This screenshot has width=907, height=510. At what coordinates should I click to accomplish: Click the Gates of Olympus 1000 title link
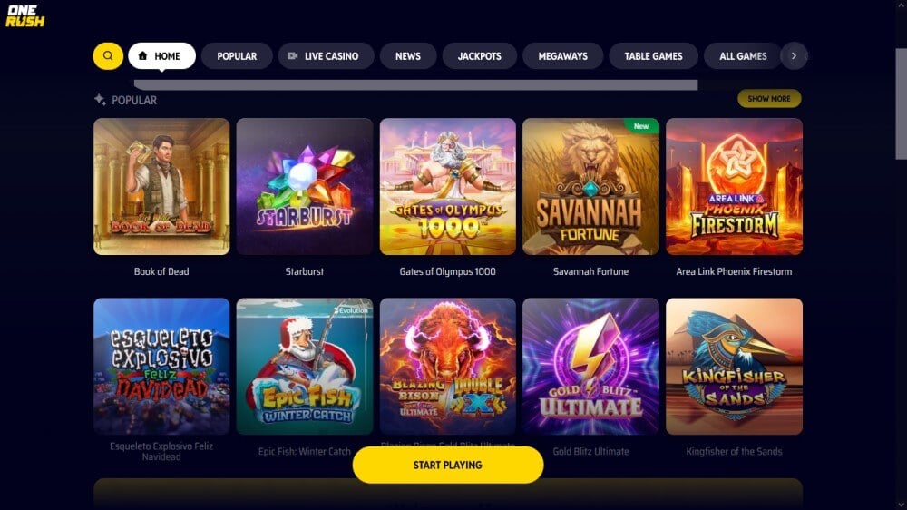pyautogui.click(x=447, y=271)
